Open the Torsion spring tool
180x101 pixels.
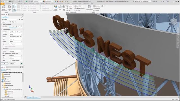96,11
